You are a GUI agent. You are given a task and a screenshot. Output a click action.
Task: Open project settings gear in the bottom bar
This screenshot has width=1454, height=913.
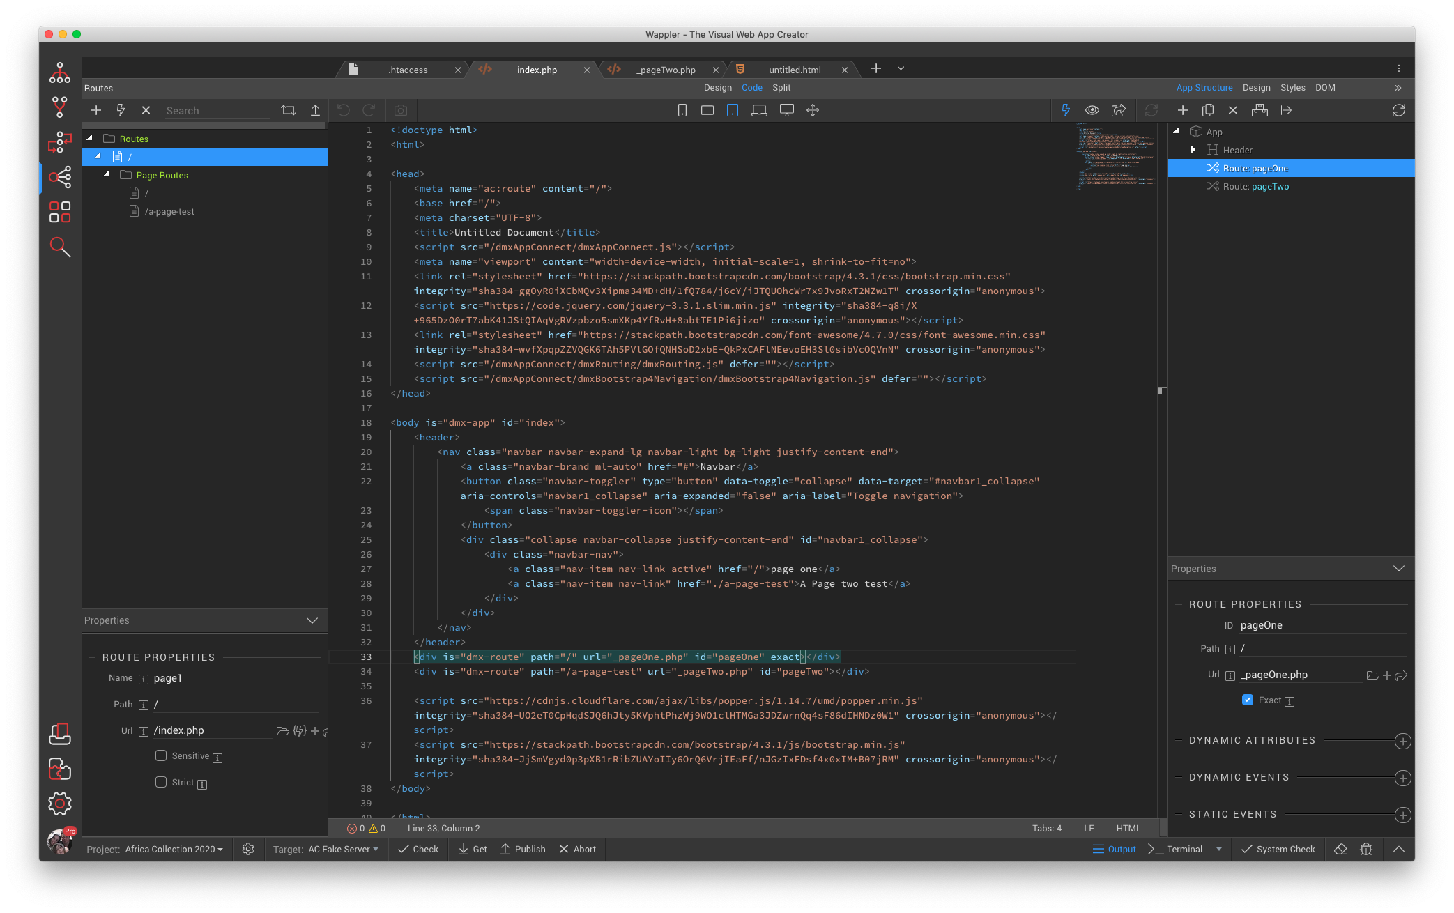pyautogui.click(x=248, y=849)
